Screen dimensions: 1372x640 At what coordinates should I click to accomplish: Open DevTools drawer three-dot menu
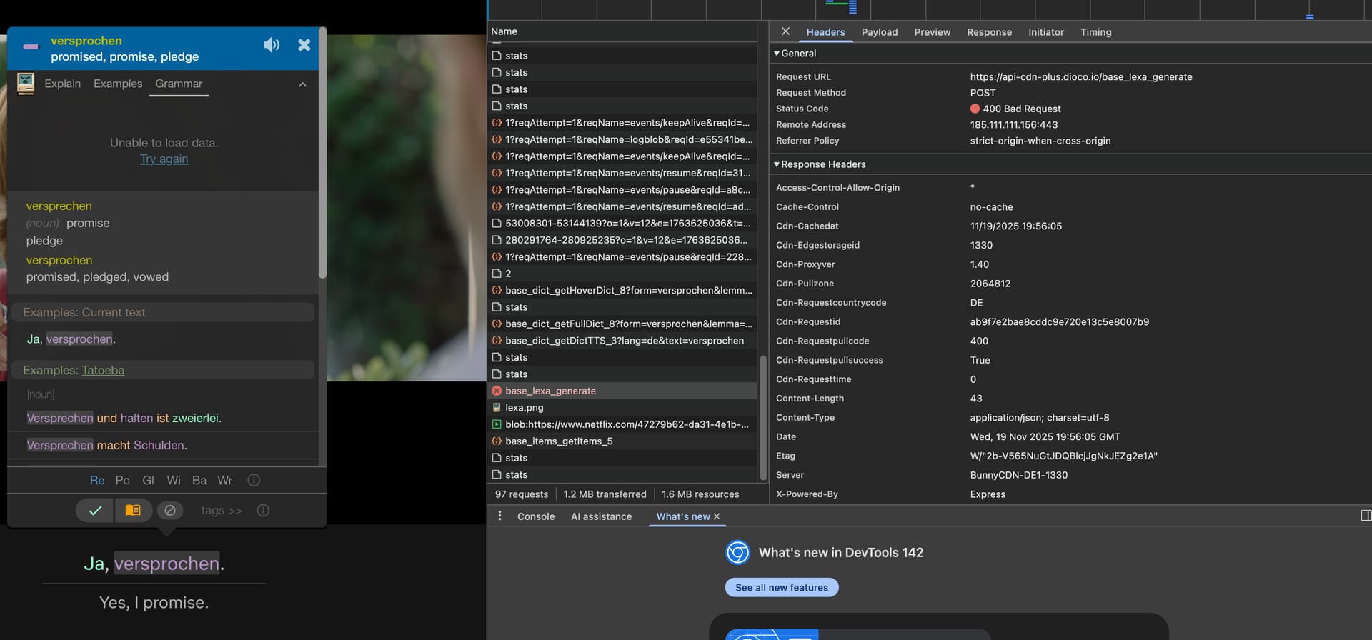pos(499,516)
